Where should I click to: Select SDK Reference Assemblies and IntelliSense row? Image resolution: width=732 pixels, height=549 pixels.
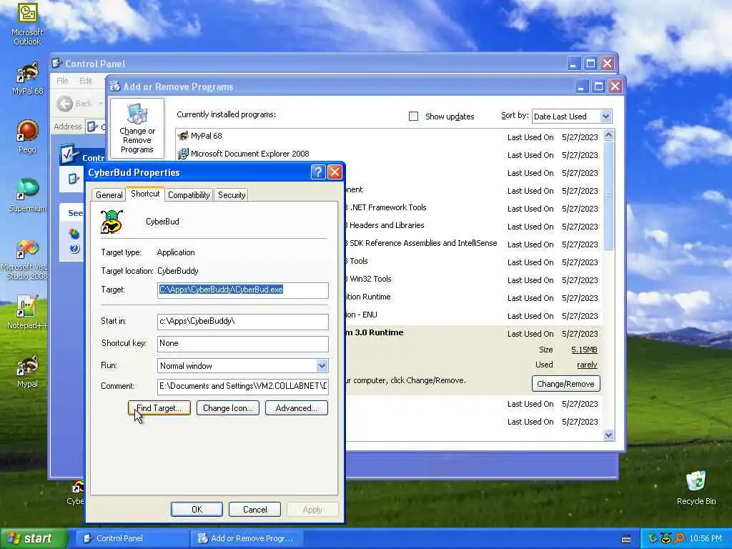(473, 244)
